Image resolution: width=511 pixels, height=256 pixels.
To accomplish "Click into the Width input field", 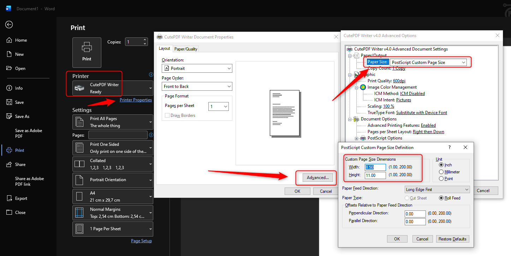I will click(x=376, y=167).
